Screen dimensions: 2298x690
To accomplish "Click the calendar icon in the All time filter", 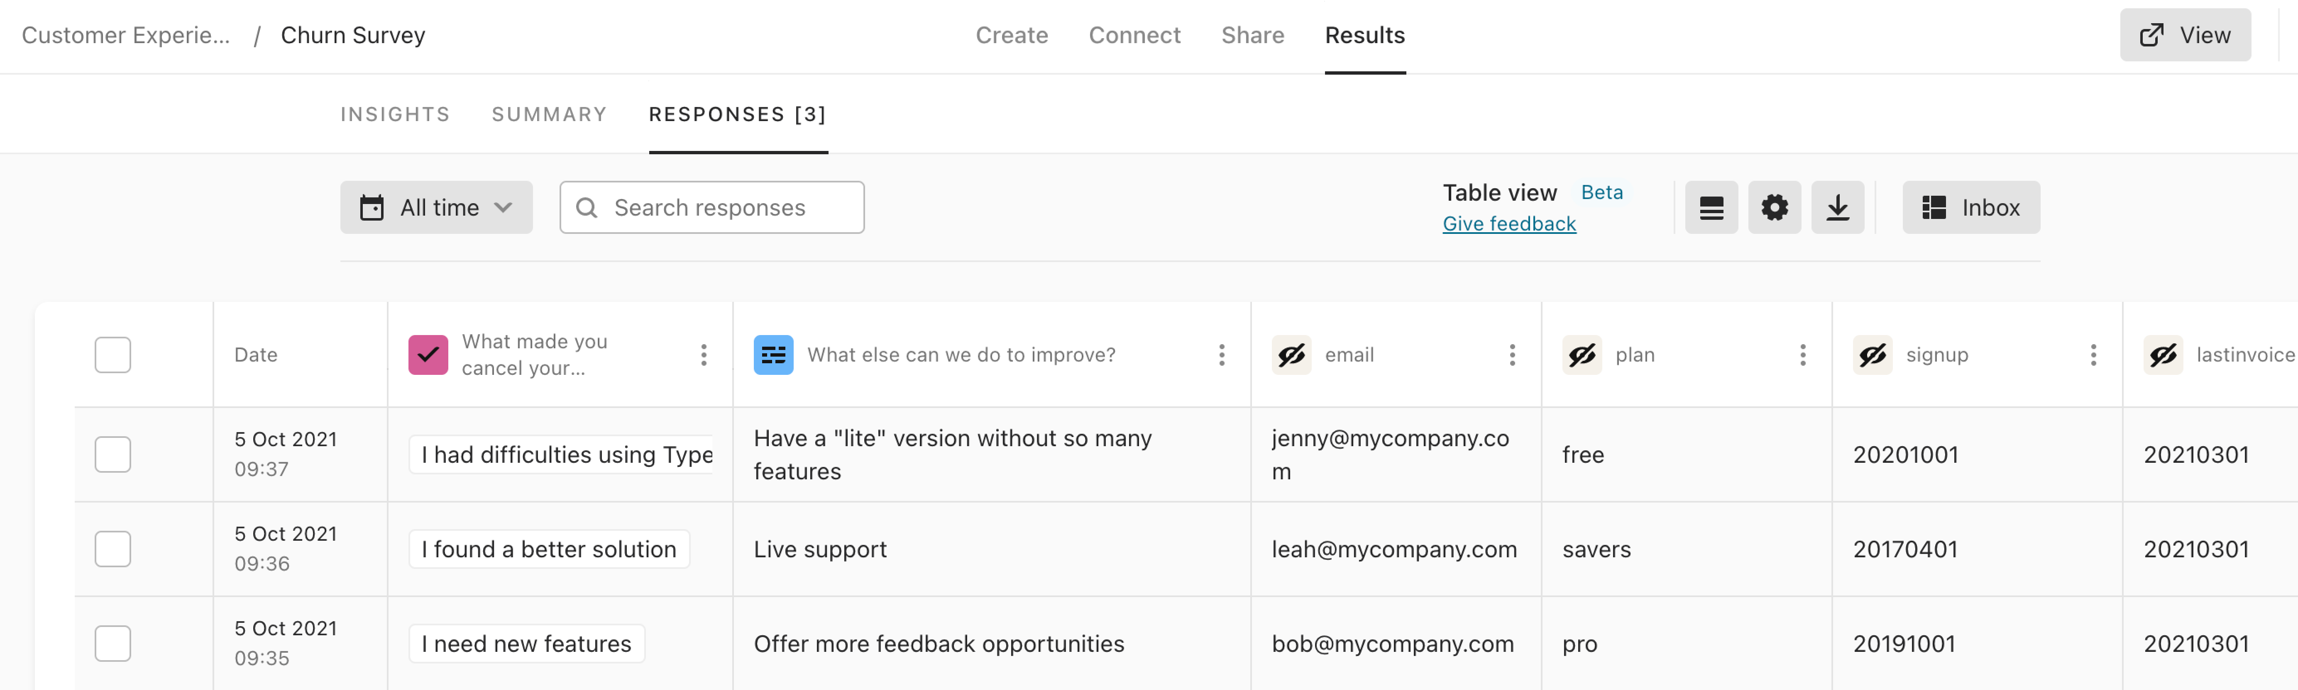I will point(372,208).
